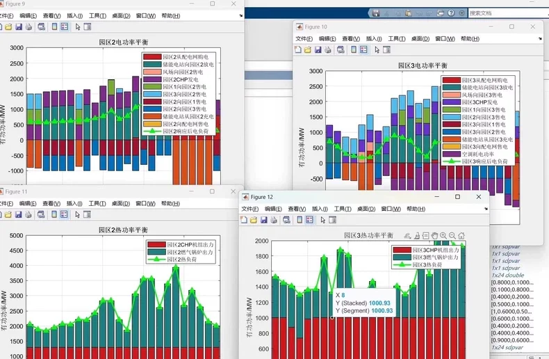Save Figure 9 using the floppy disk icon
The width and height of the screenshot is (549, 359).
19,26
